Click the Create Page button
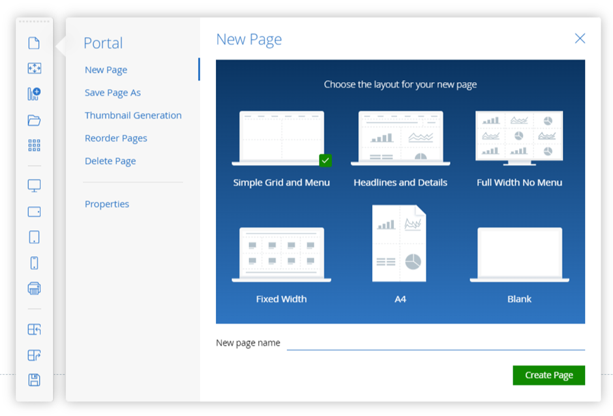 548,375
